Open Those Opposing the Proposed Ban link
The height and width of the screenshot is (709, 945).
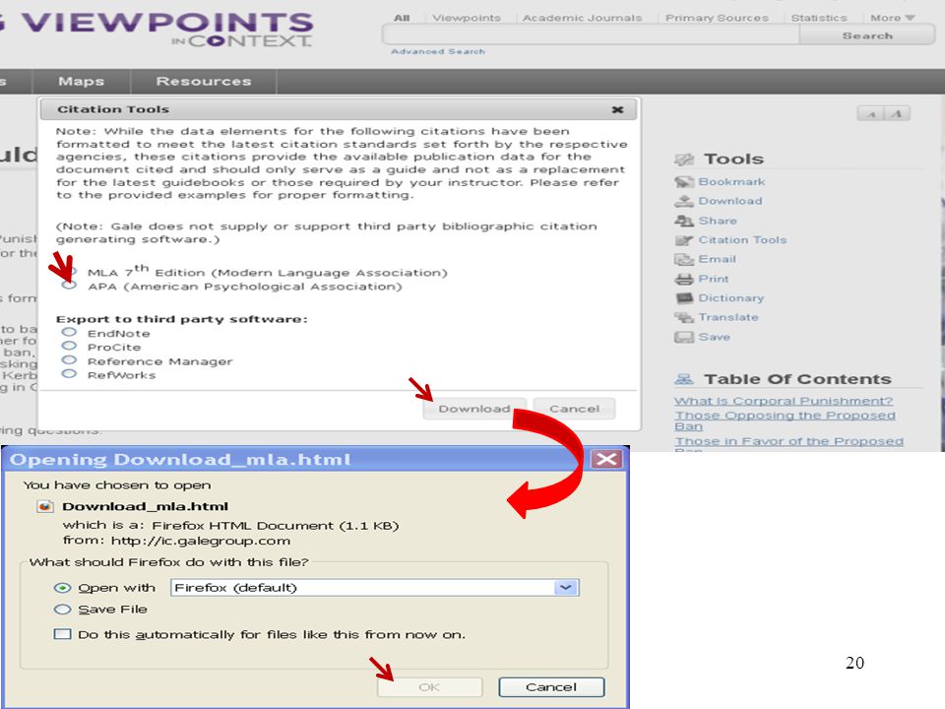point(786,420)
